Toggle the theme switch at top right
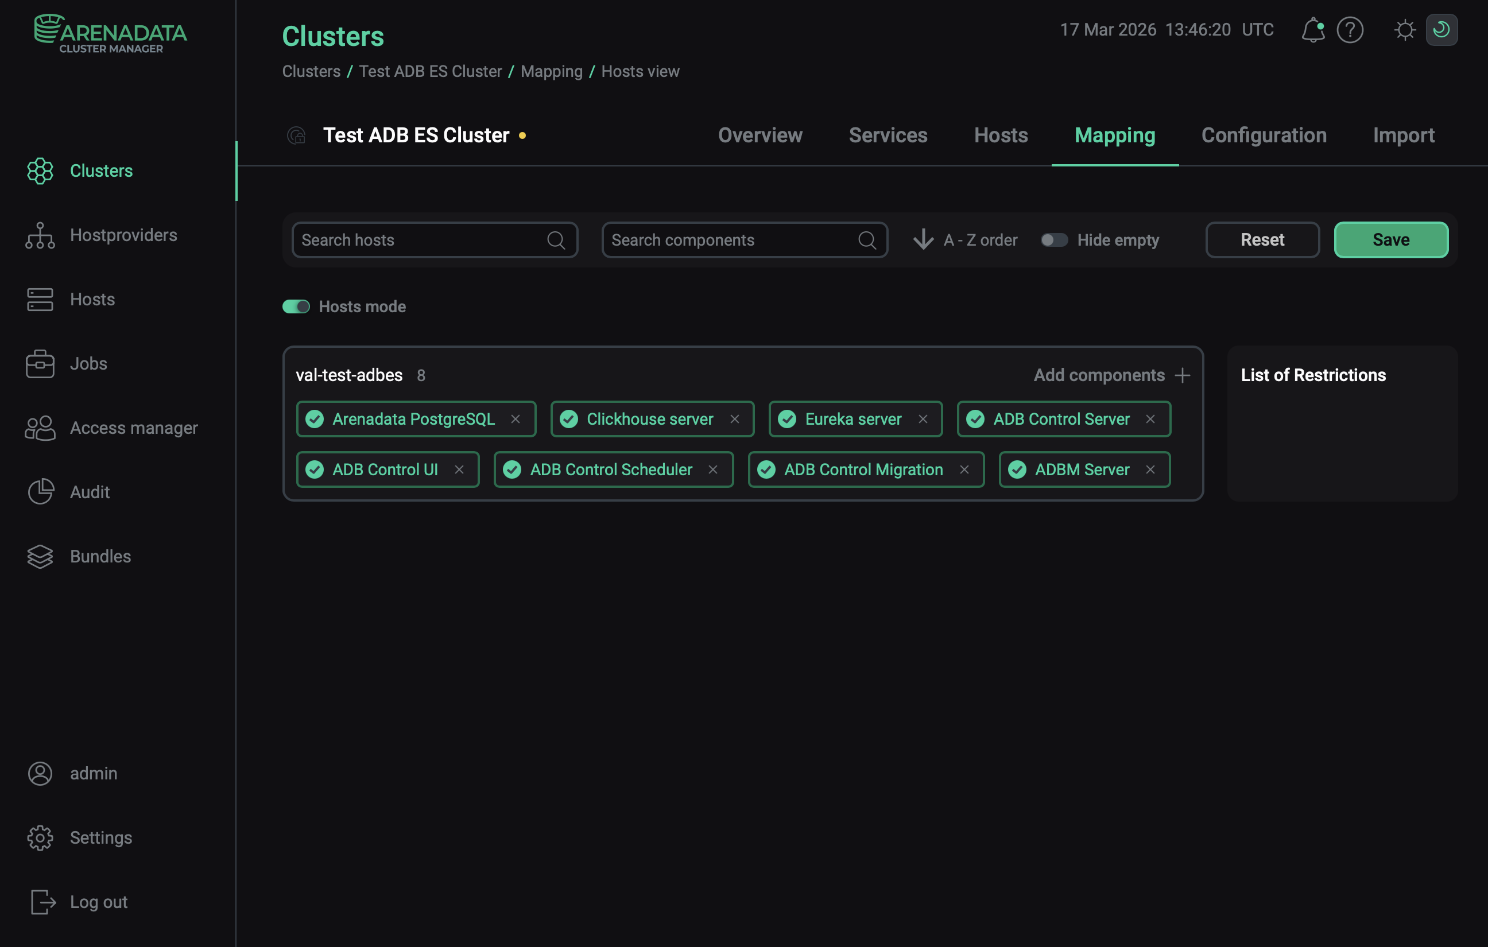The width and height of the screenshot is (1488, 947). [x=1441, y=30]
